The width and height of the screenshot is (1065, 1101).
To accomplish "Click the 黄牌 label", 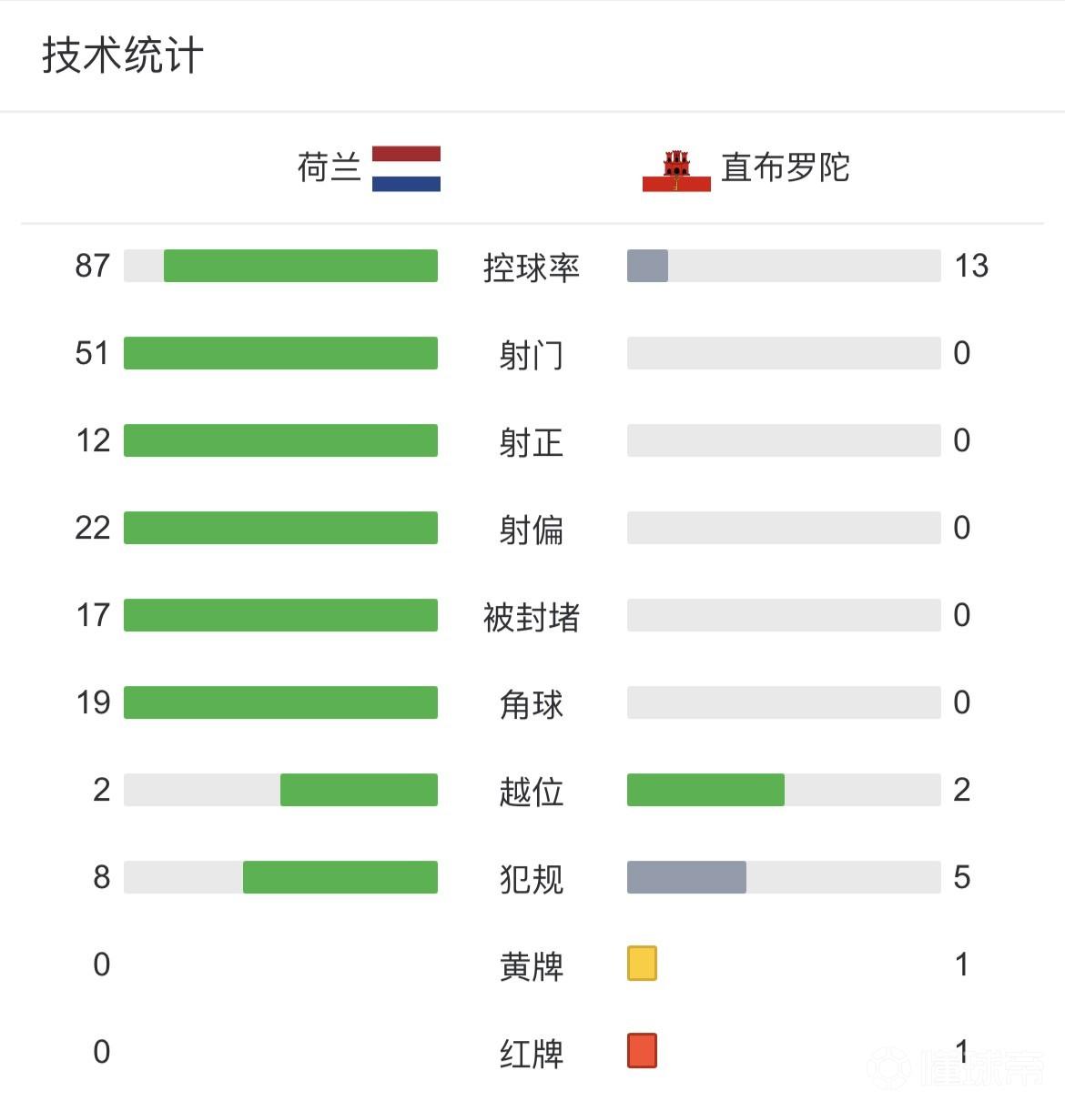I will 532,965.
